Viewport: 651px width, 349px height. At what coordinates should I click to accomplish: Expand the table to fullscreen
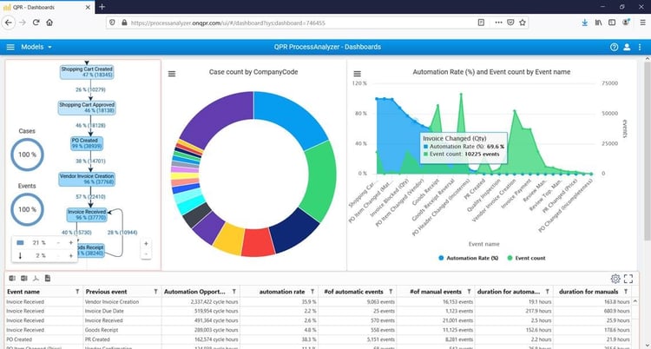628,279
